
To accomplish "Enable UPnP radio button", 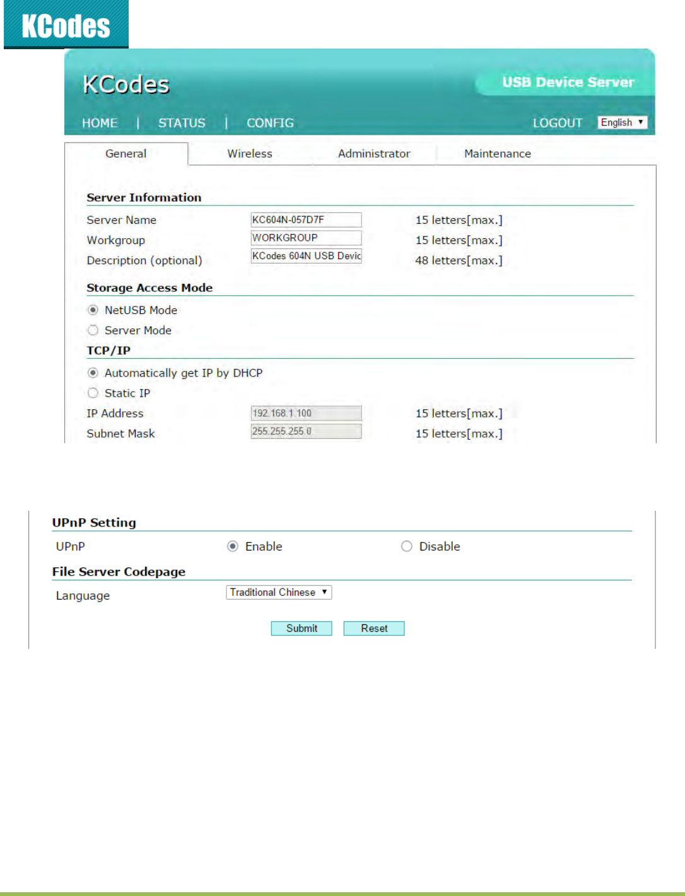I will (233, 547).
